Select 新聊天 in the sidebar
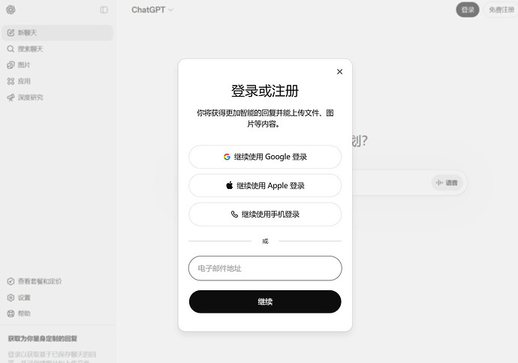 (58, 33)
